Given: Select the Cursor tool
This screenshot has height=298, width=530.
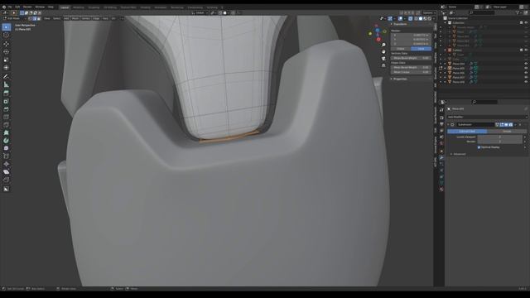Looking at the screenshot, I should tap(6, 35).
